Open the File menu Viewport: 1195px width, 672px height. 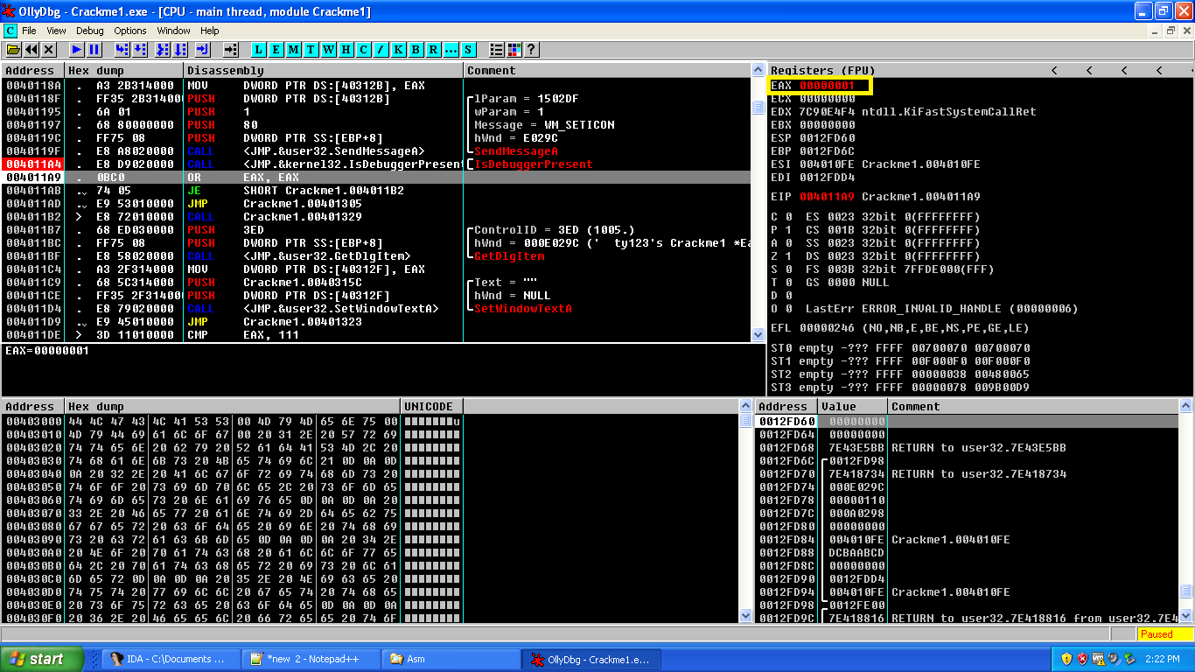tap(30, 31)
